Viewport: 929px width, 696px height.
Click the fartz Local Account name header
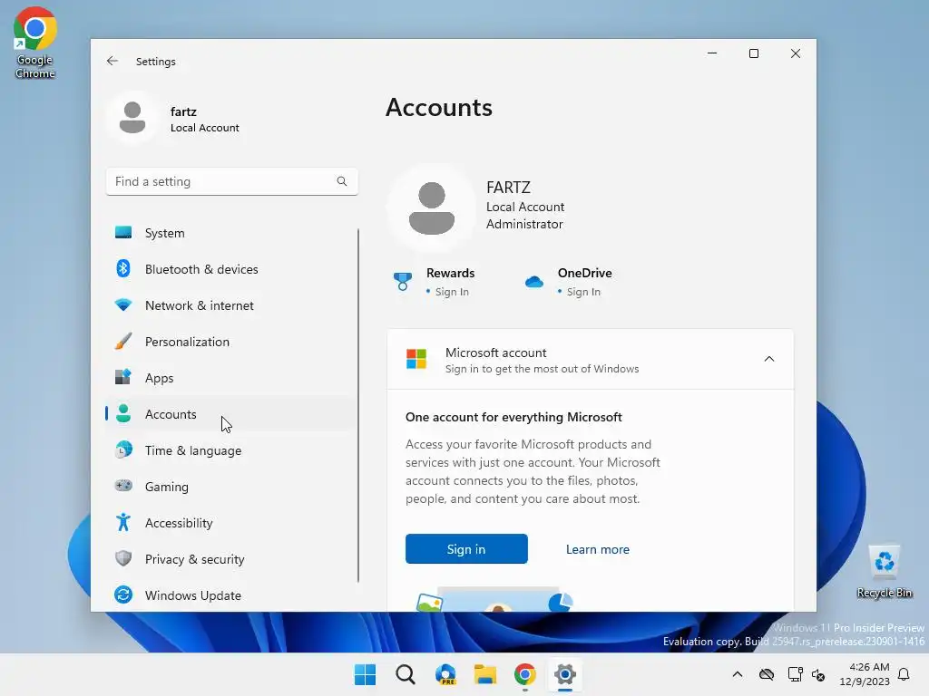click(x=204, y=119)
